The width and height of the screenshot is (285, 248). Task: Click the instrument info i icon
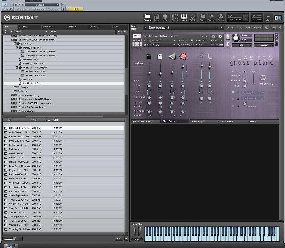coord(220,36)
